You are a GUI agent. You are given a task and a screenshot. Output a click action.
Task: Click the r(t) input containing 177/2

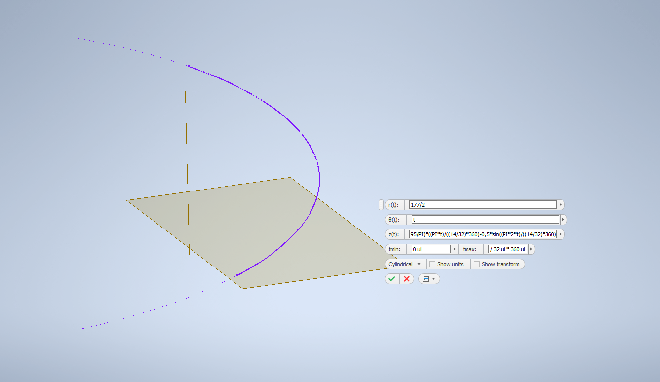click(483, 205)
